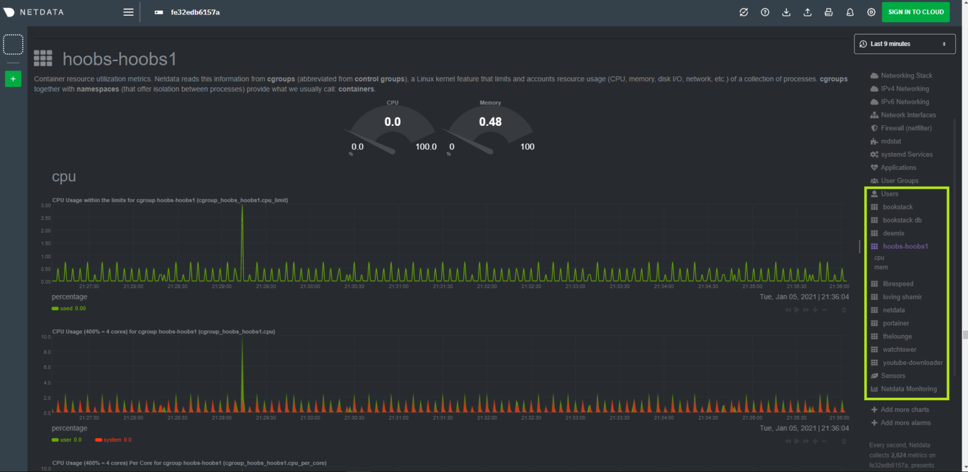Click the print dashboard icon
968x472 pixels.
tap(828, 12)
